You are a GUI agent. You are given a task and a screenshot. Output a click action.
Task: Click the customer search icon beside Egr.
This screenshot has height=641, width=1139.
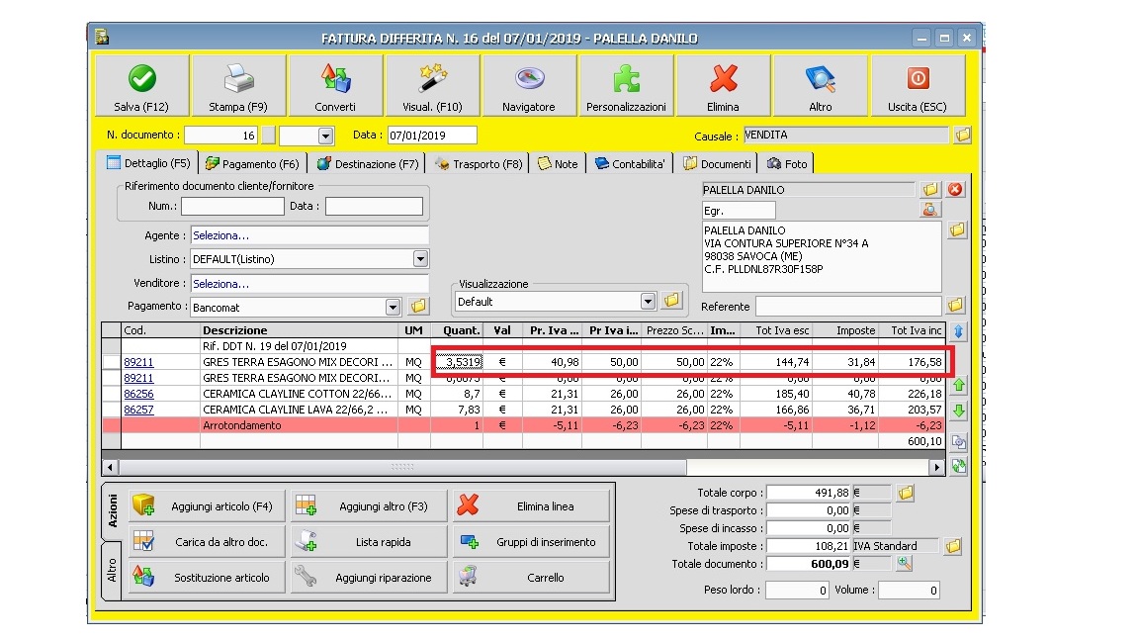pos(929,210)
